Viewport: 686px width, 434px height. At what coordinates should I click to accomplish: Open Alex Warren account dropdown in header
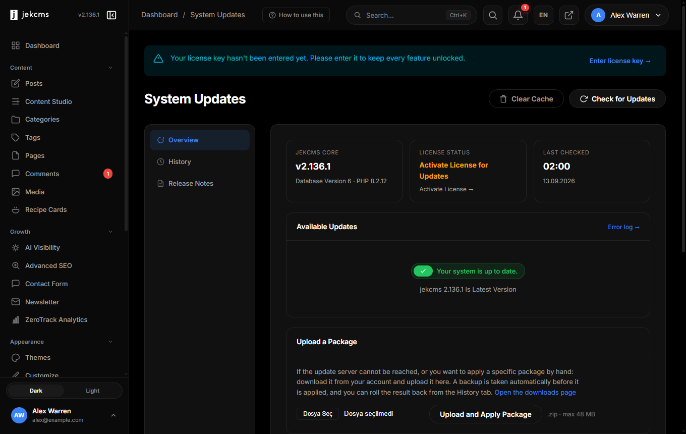tap(626, 15)
